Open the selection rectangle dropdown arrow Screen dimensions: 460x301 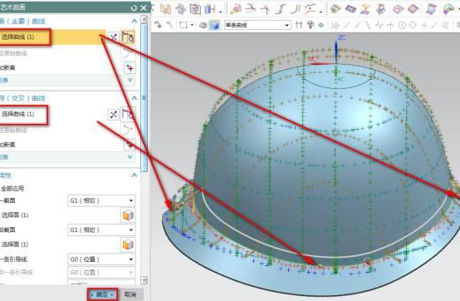click(x=192, y=25)
